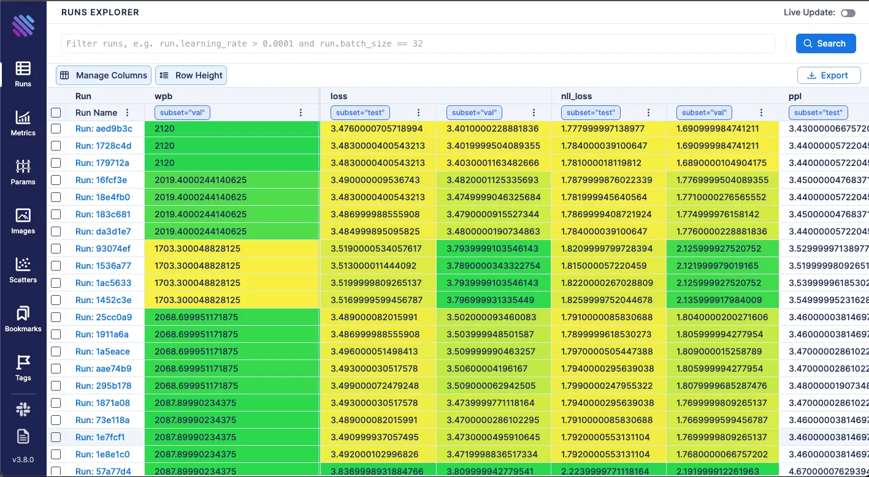Open run link Run: 73e118a
The image size is (869, 477).
102,420
